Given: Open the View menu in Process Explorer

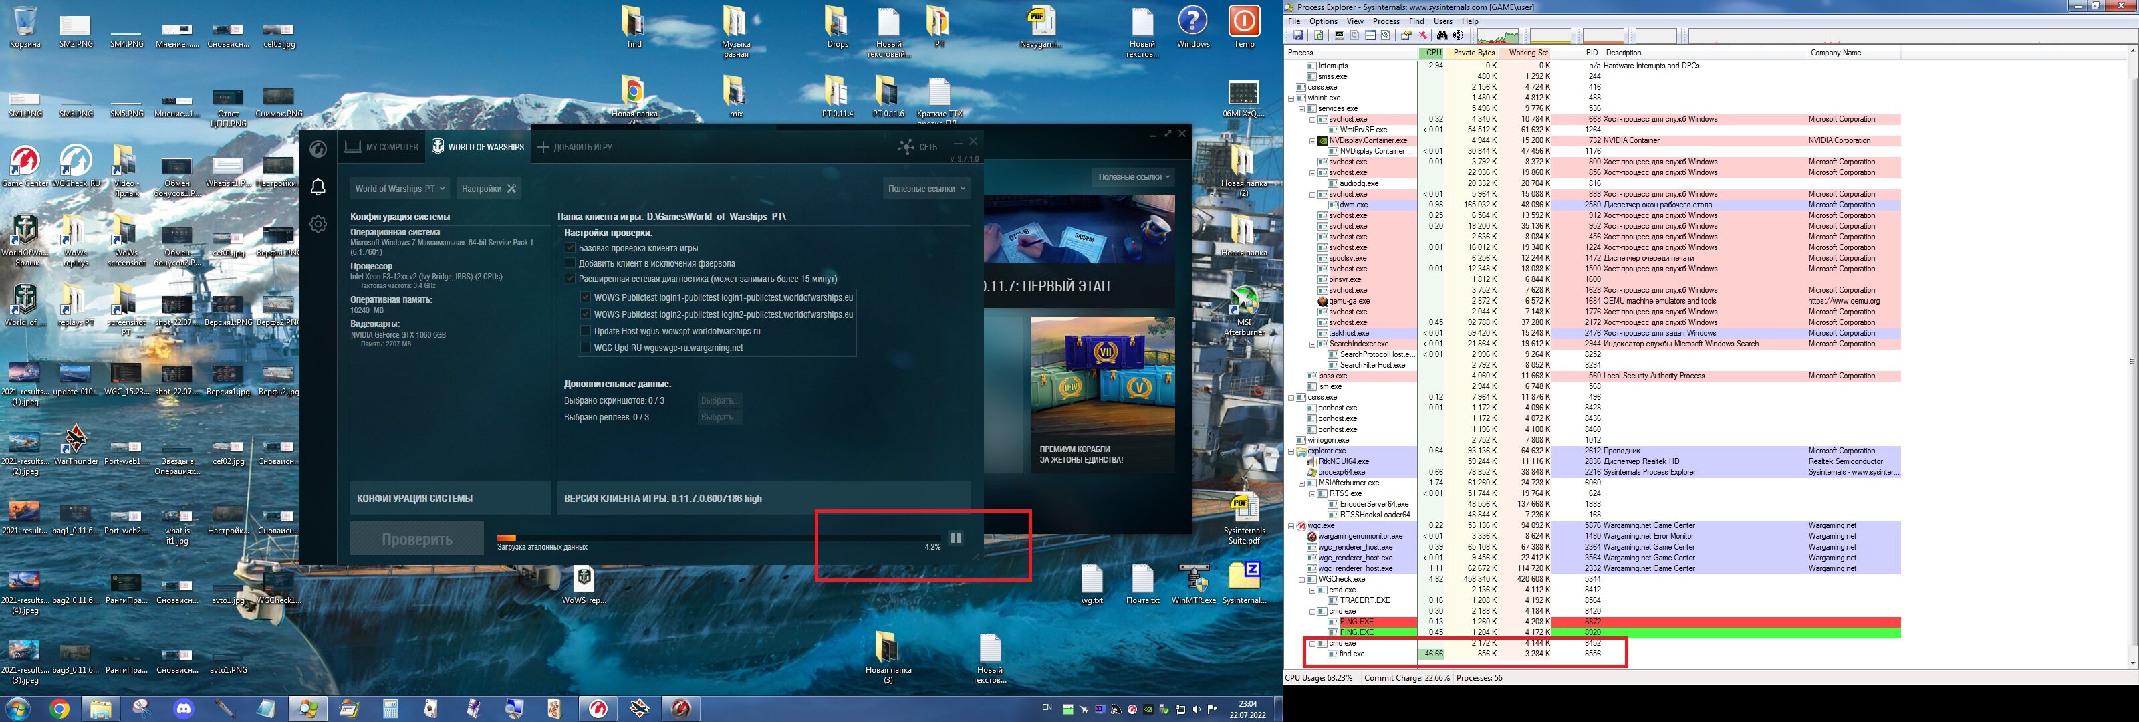Looking at the screenshot, I should coord(1355,21).
